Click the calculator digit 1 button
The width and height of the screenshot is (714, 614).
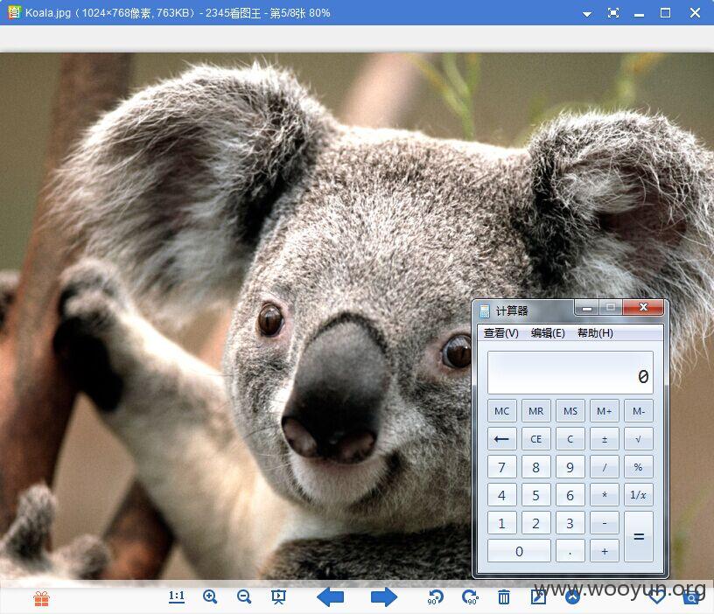coord(501,523)
